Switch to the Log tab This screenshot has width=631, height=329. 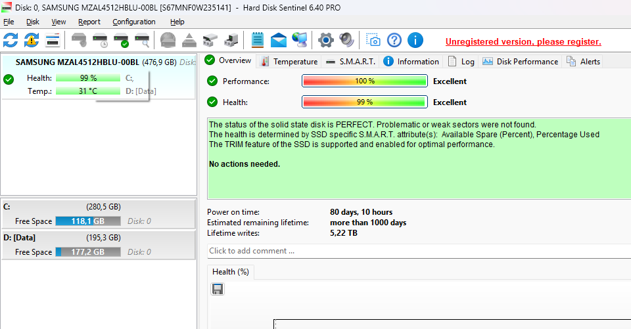pos(461,62)
